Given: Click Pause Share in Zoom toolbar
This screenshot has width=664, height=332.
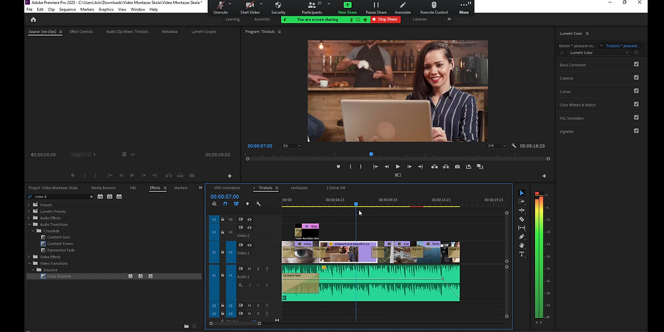Looking at the screenshot, I should [x=376, y=8].
